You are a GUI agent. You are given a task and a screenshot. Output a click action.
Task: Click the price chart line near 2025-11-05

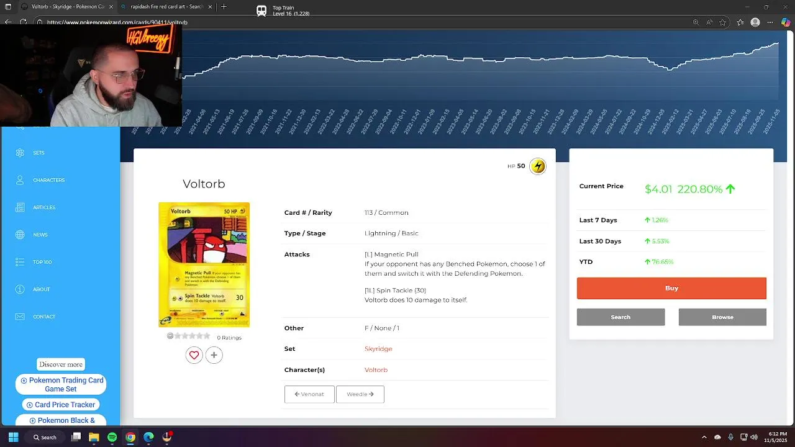coord(776,43)
